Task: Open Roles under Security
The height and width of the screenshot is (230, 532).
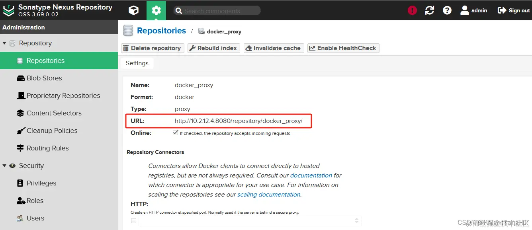Action: click(59, 201)
